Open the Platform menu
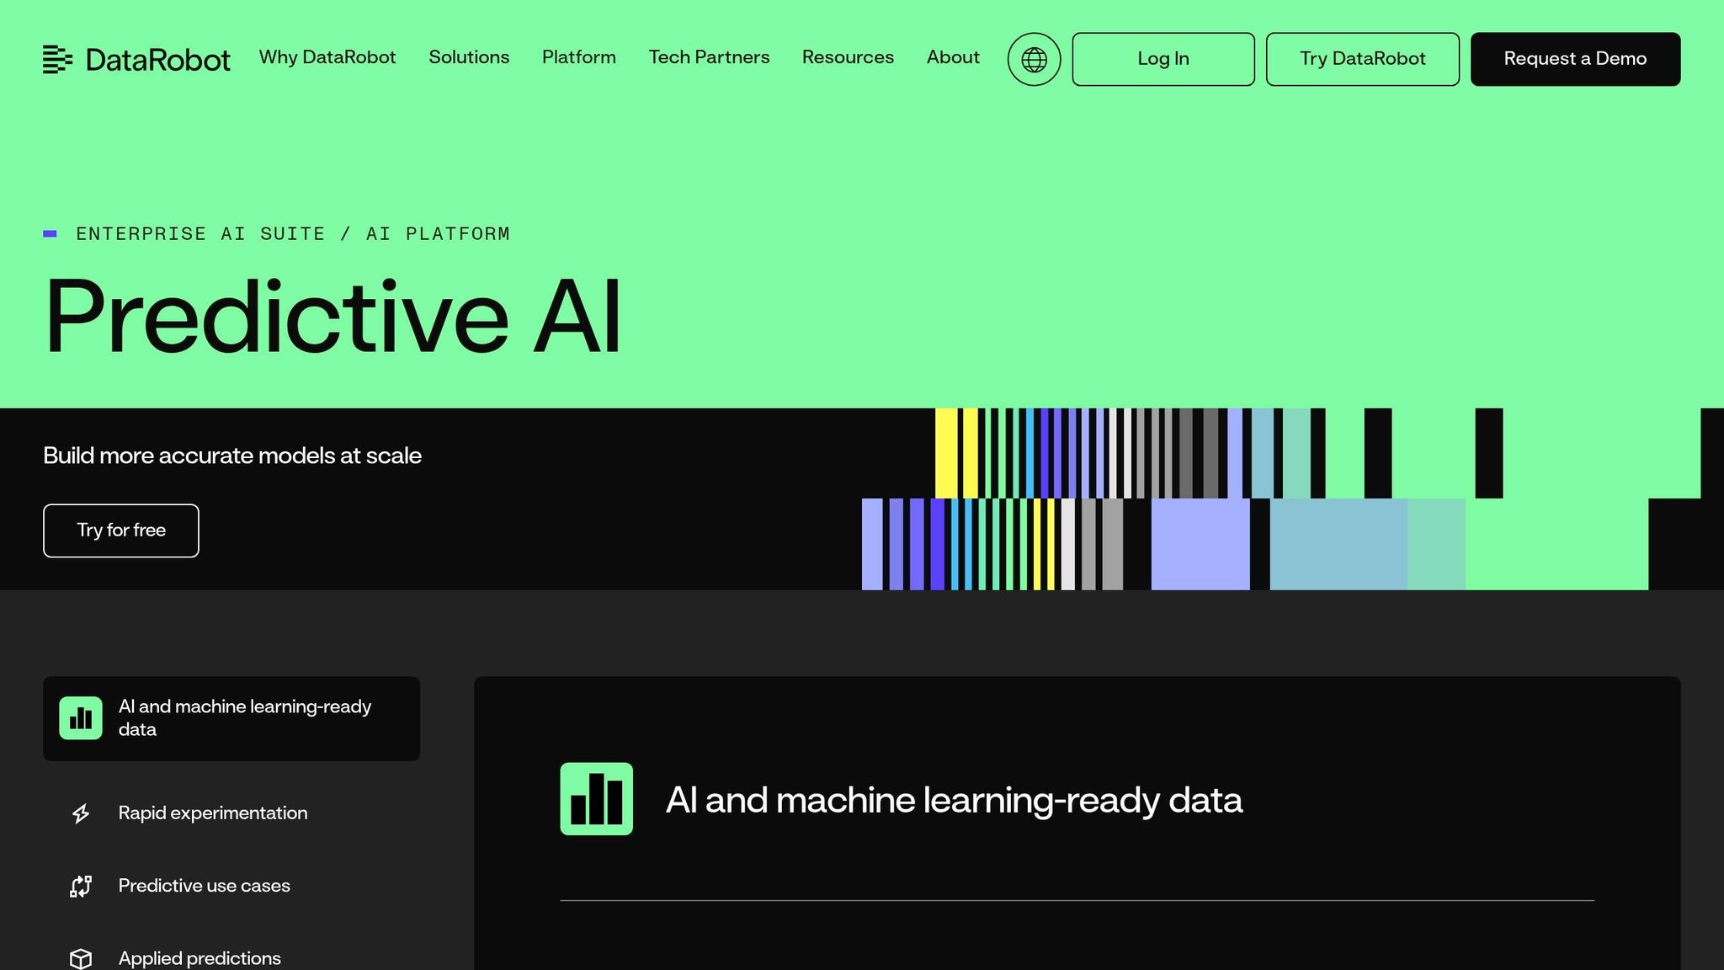The image size is (1724, 970). coord(579,57)
